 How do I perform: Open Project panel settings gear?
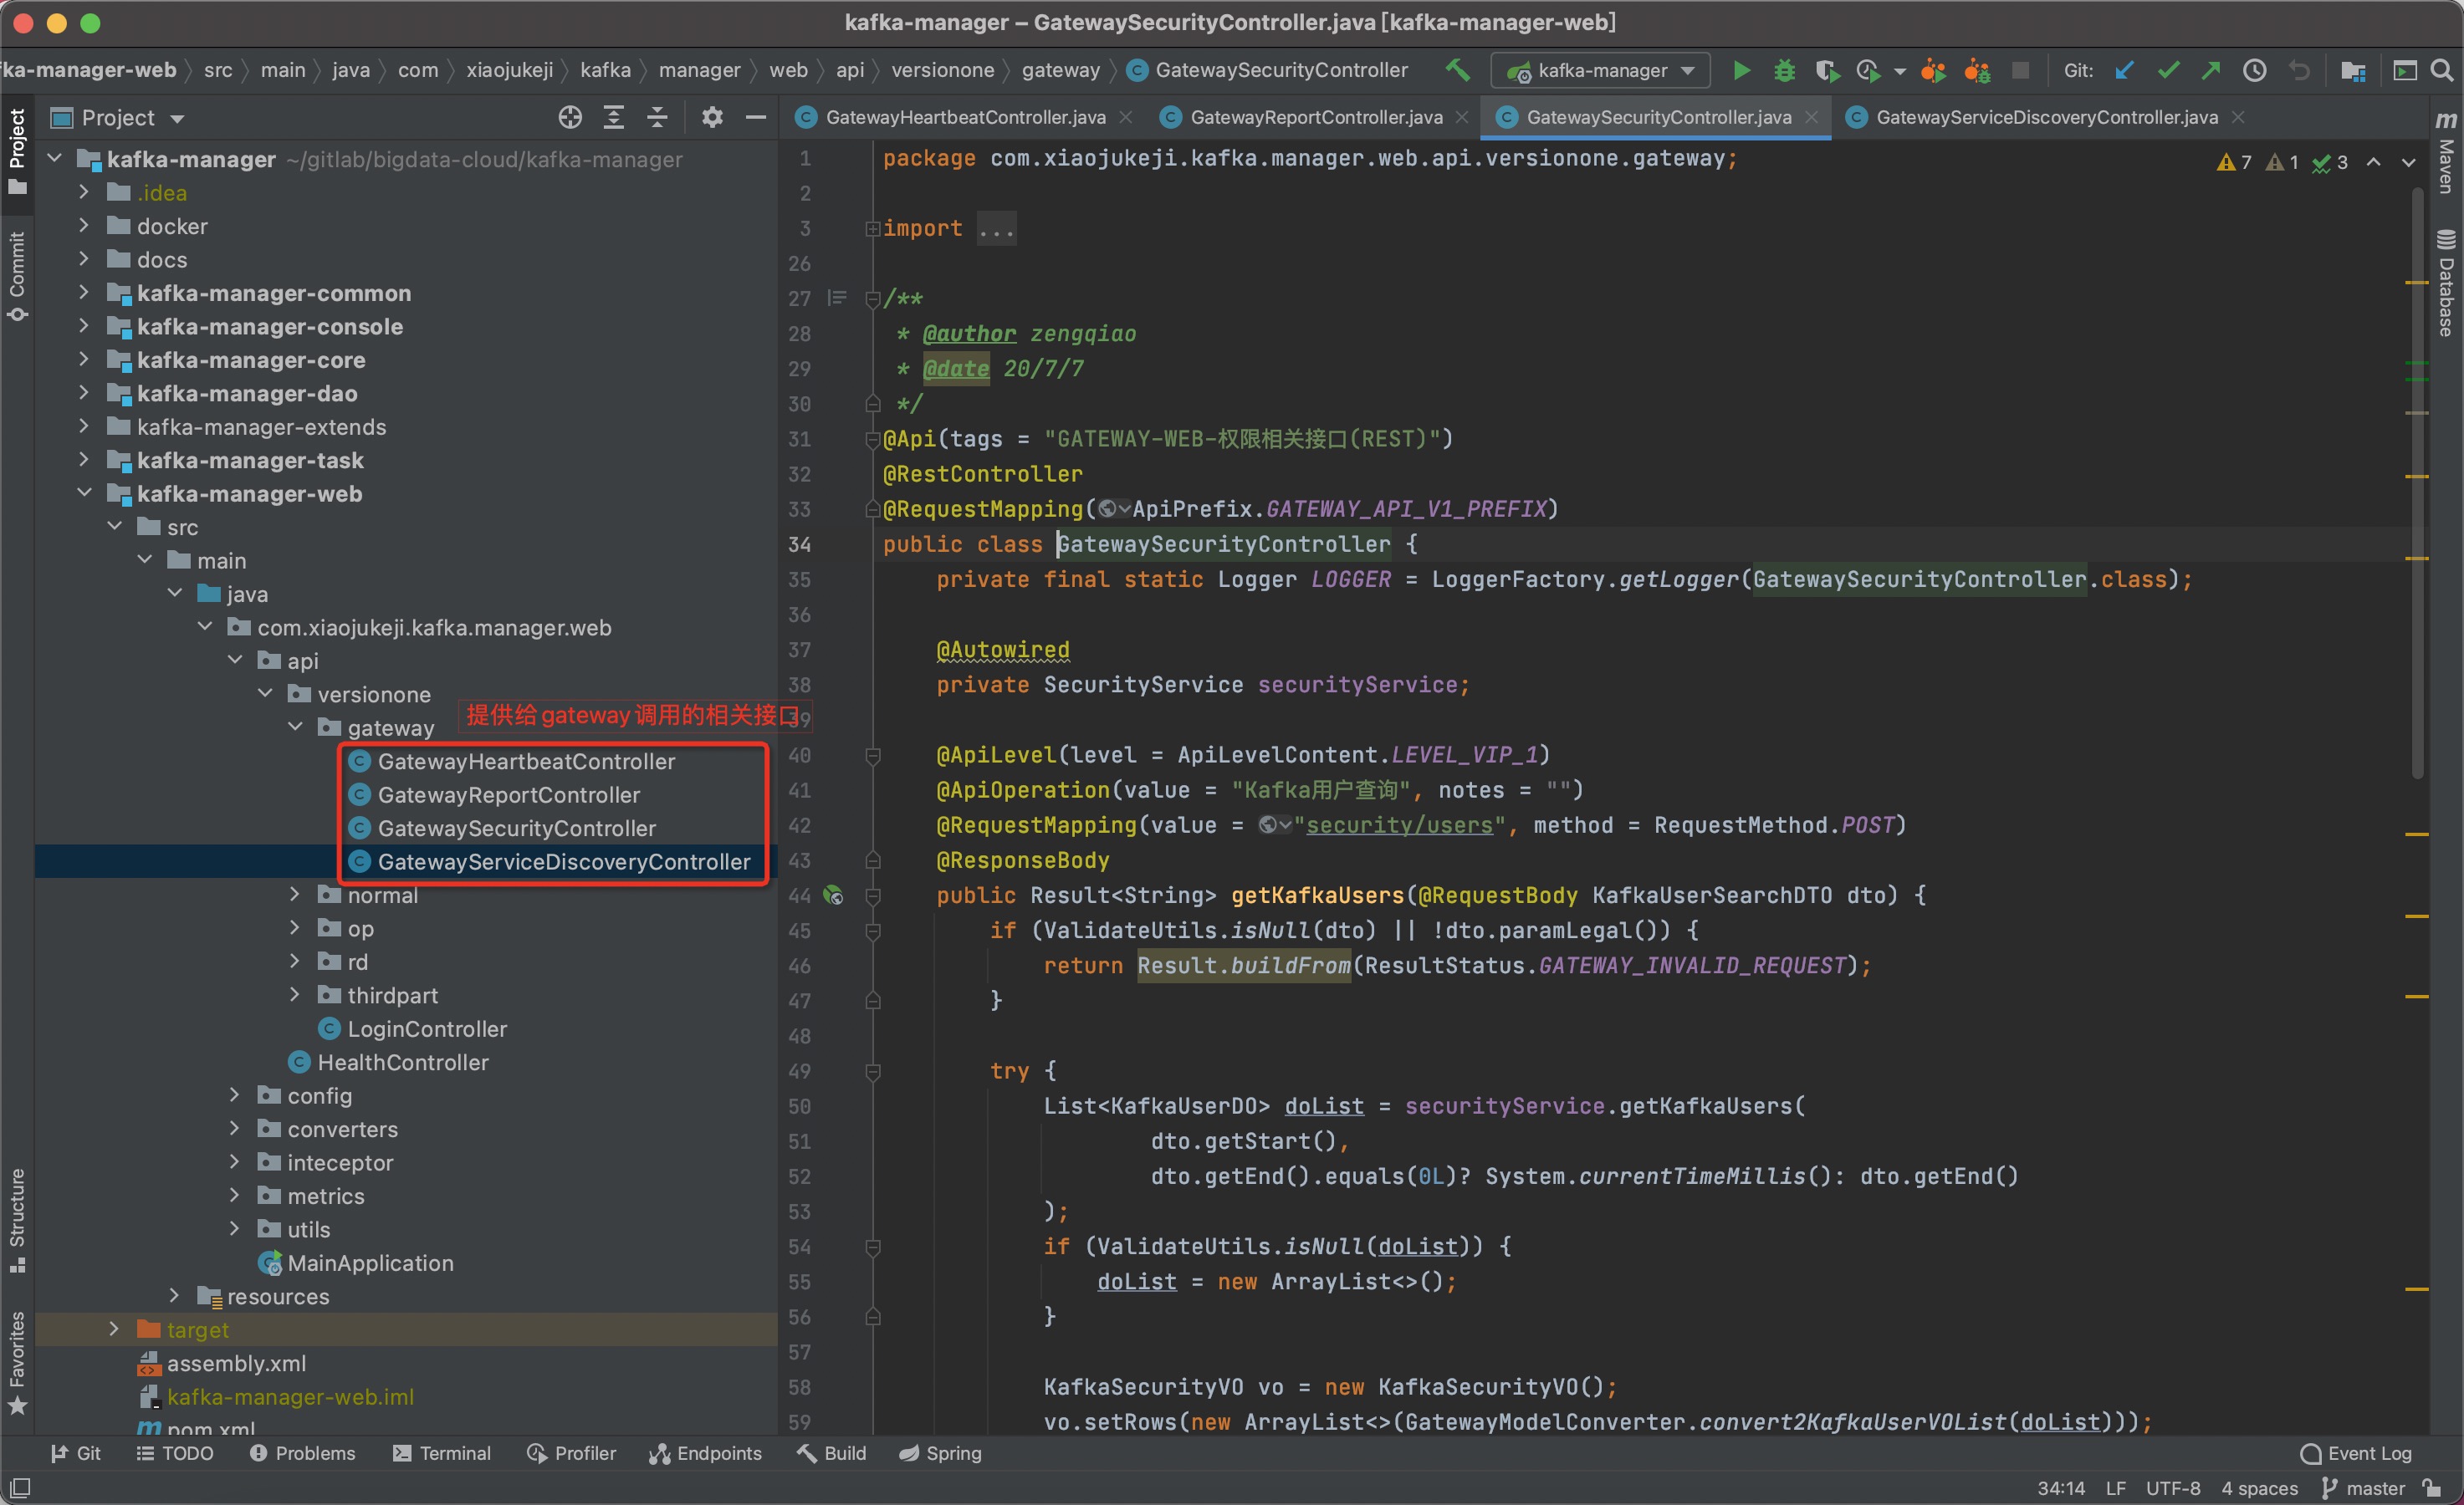tap(711, 118)
